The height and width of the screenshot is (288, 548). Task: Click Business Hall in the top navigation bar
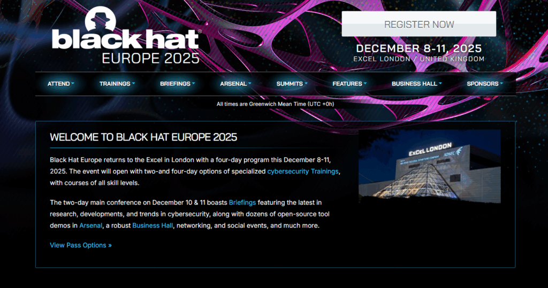click(x=416, y=84)
